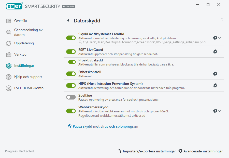This screenshot has width=229, height=158.
Task: Click the help question mark icon
Action: 222,21
